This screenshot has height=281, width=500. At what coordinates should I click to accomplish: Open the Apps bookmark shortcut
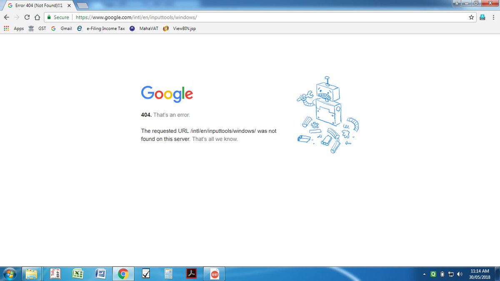(x=14, y=29)
